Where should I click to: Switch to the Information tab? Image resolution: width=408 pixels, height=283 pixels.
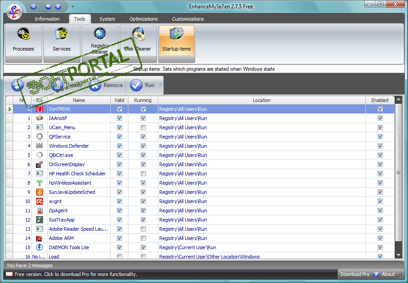(47, 19)
